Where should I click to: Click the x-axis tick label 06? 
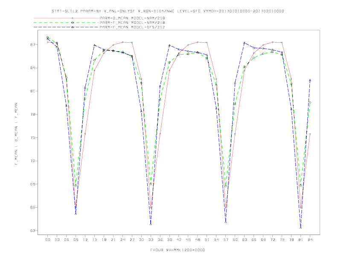pyautogui.click(x=67, y=240)
